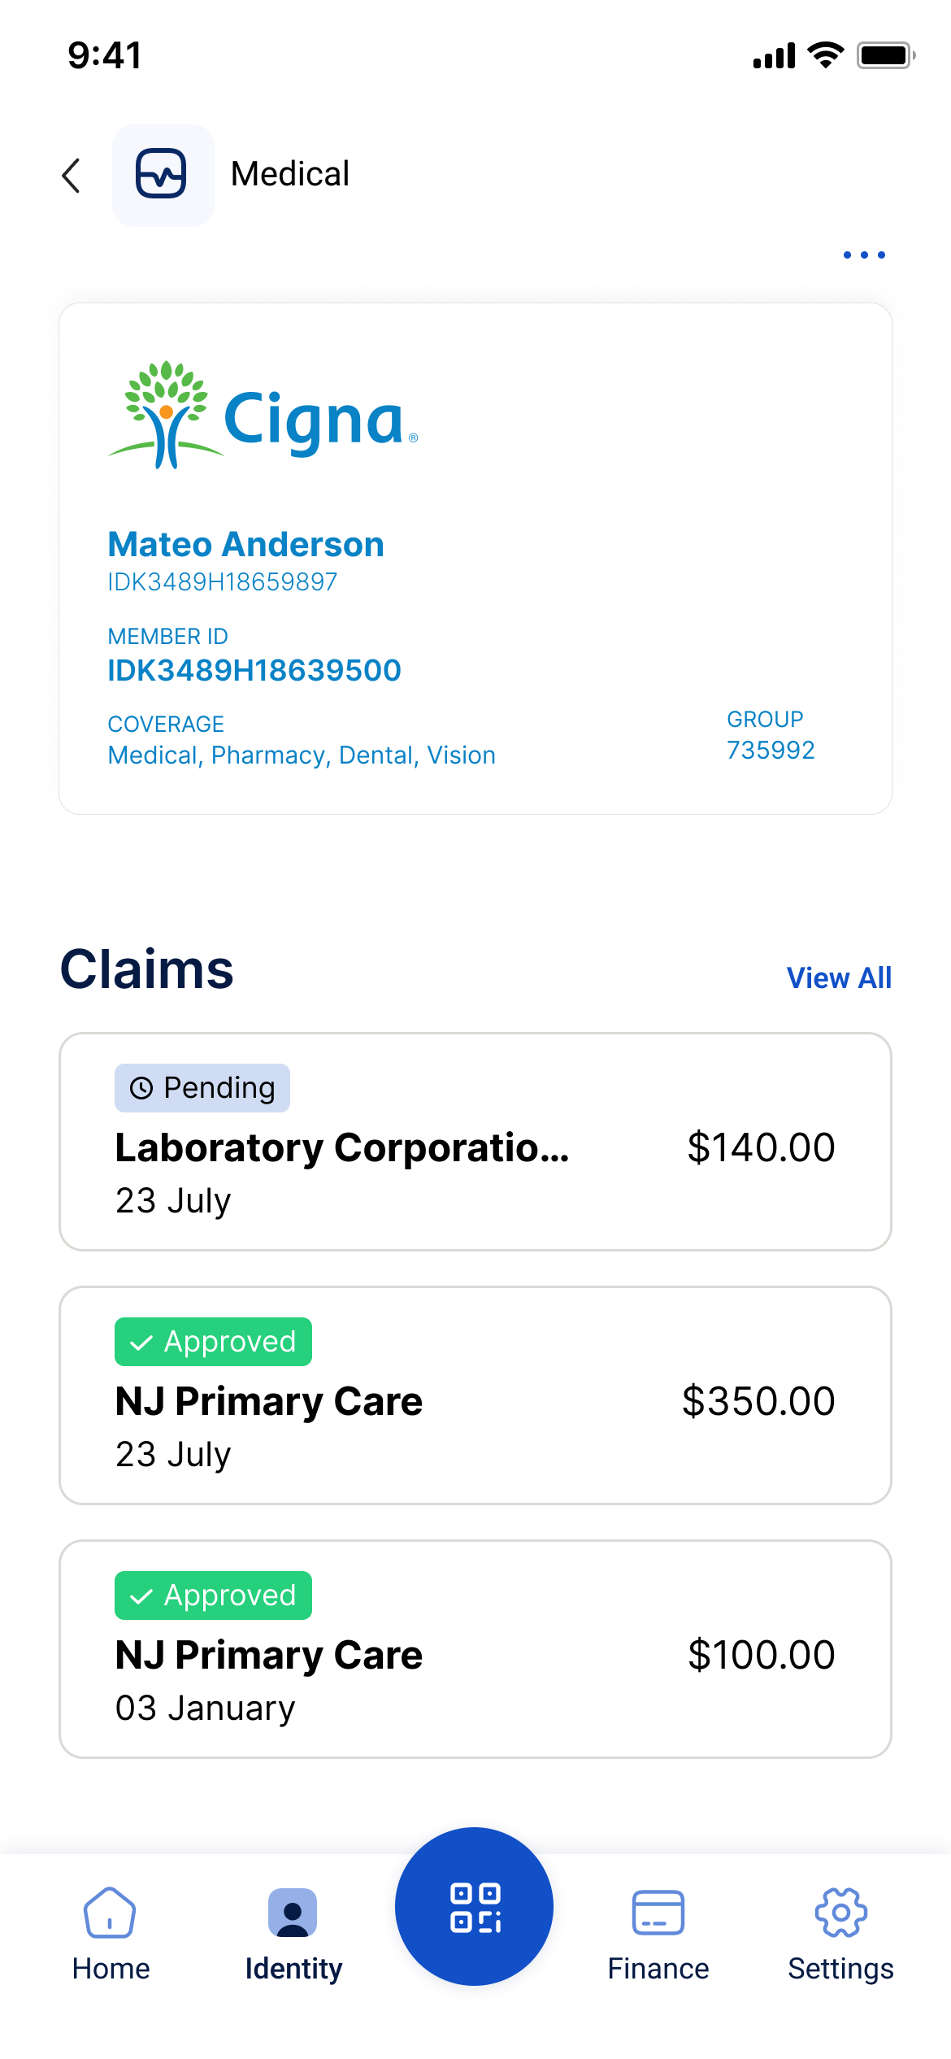951x2059 pixels.
Task: Tap the Settings gear icon
Action: click(840, 1913)
